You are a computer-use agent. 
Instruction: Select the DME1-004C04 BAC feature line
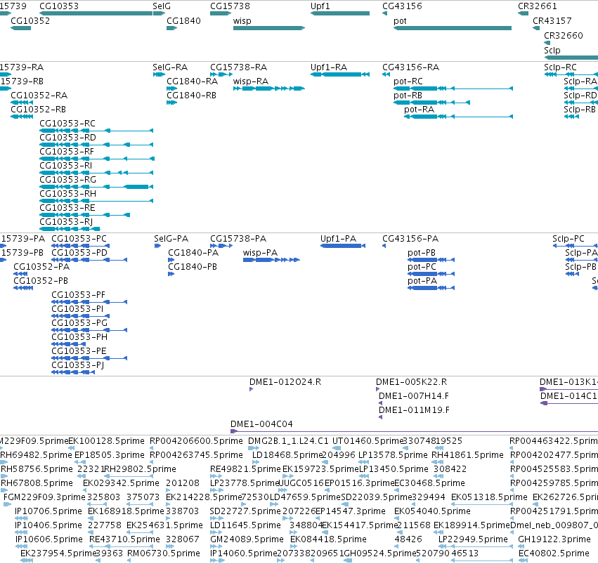[414, 431]
